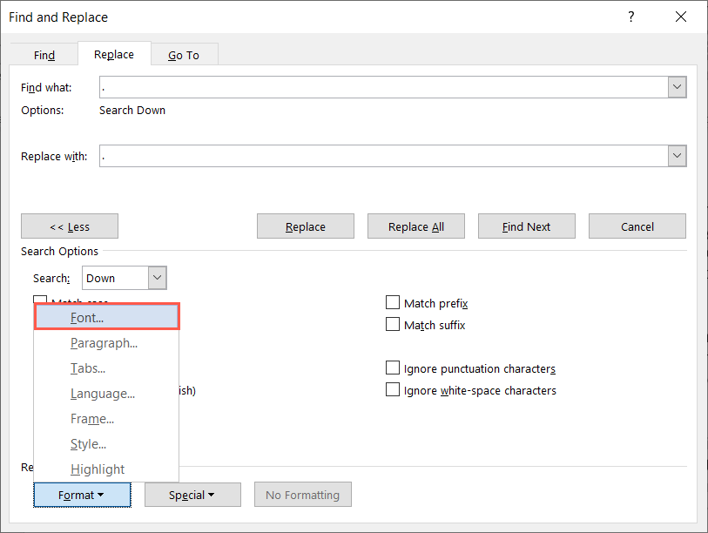Image resolution: width=708 pixels, height=533 pixels.
Task: Close the Find and Replace dialog
Action: 680,17
